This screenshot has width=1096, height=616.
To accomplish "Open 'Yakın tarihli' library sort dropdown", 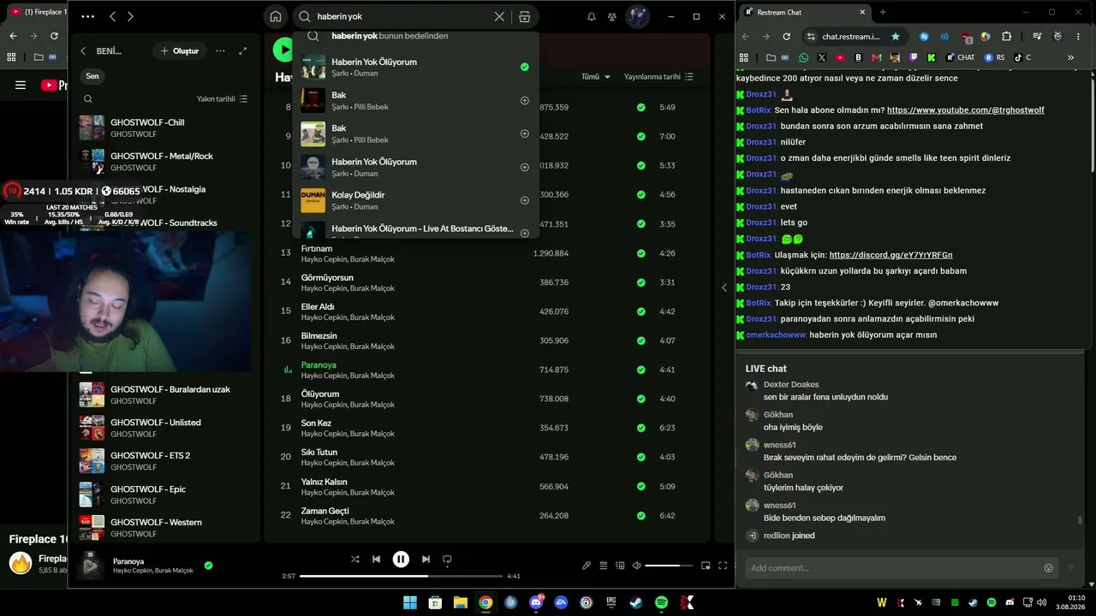I will coord(222,99).
